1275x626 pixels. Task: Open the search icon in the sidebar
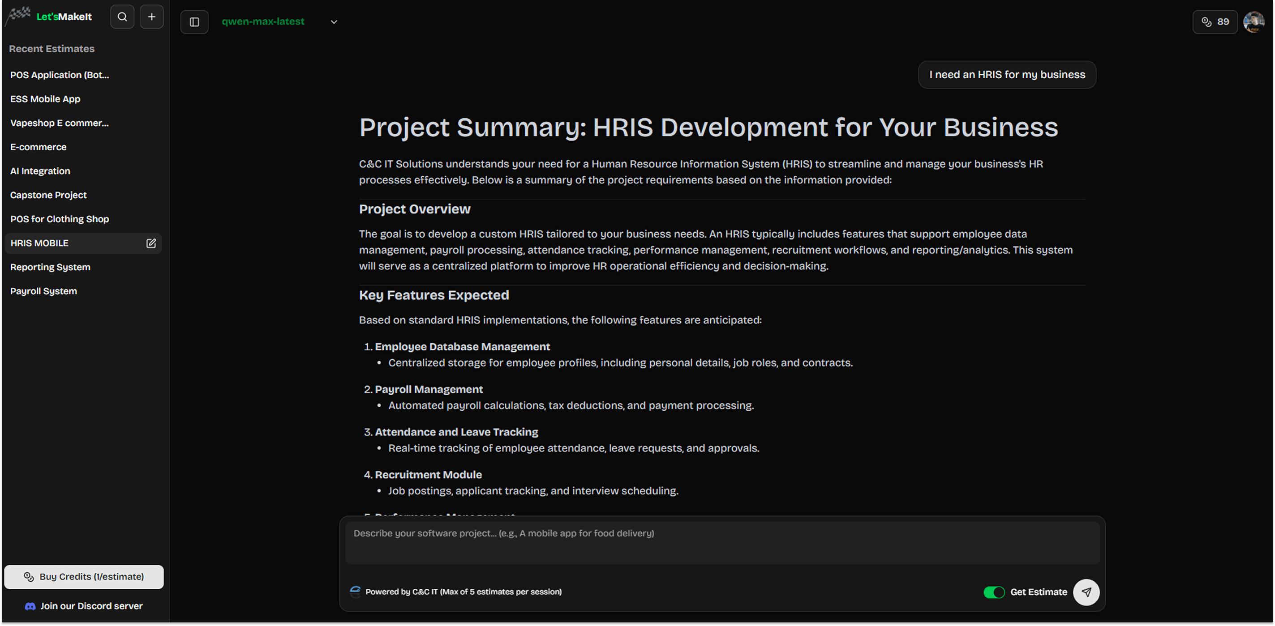point(122,16)
